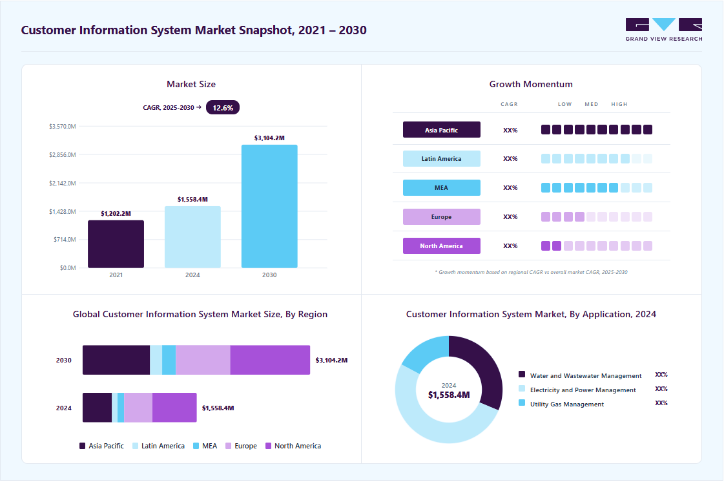Select the North America region label

click(x=441, y=246)
